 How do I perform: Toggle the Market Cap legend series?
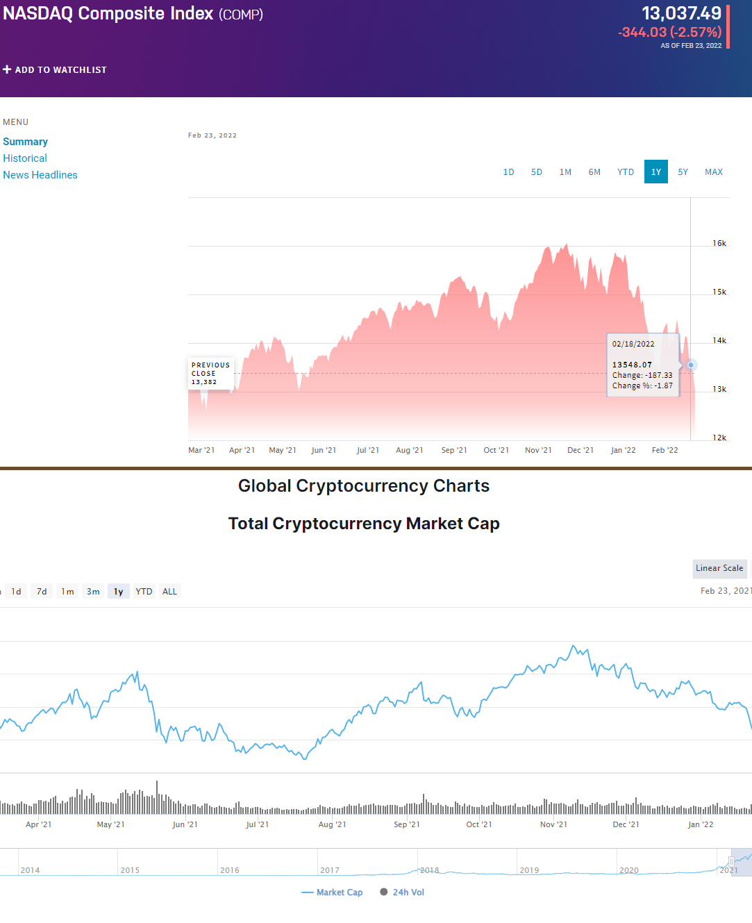333,892
